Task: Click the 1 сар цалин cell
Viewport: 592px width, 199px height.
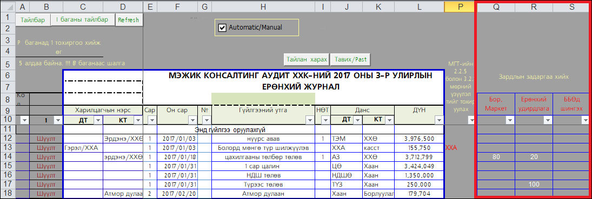Action: point(263,166)
